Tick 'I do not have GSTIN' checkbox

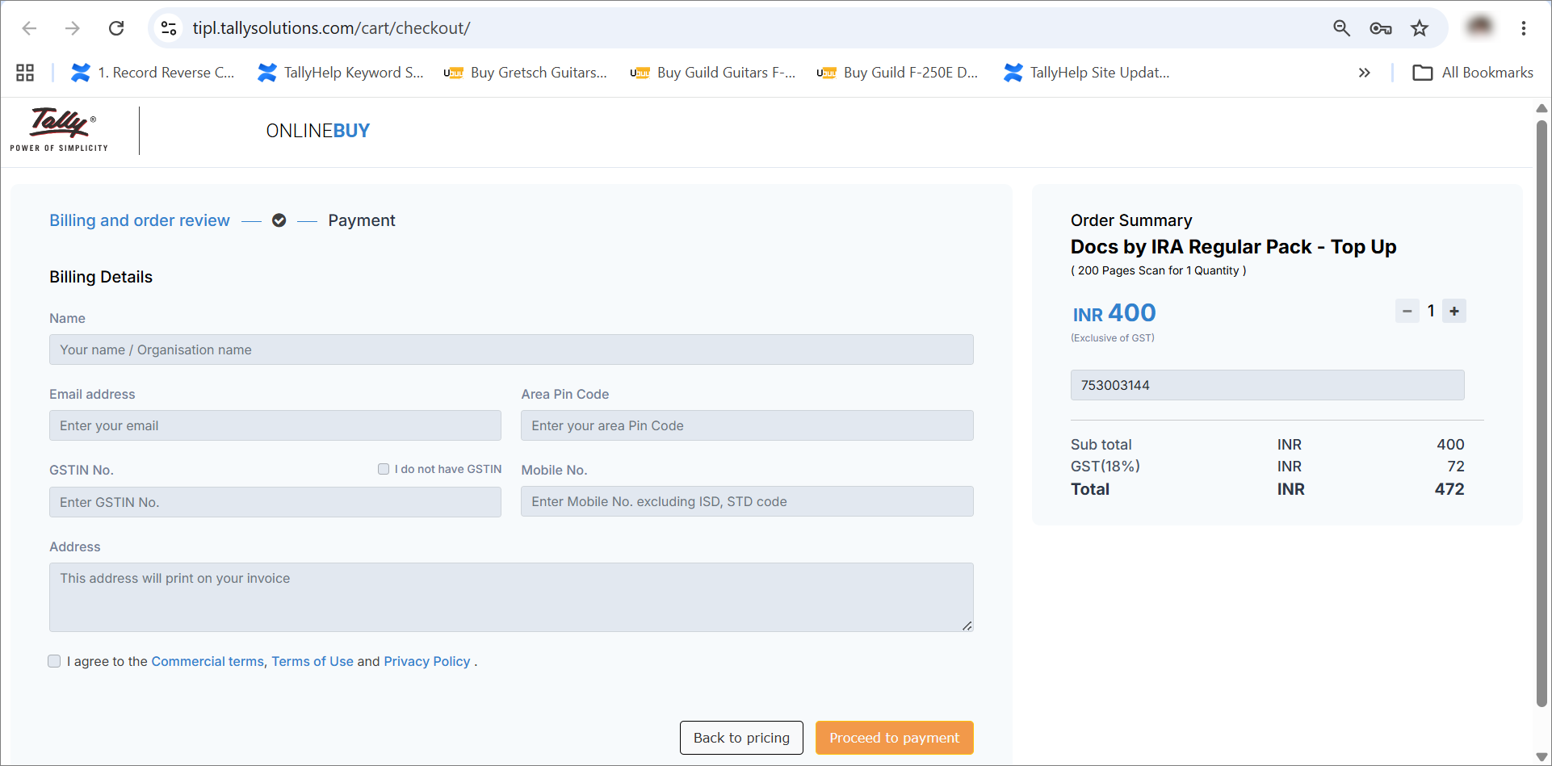click(384, 469)
